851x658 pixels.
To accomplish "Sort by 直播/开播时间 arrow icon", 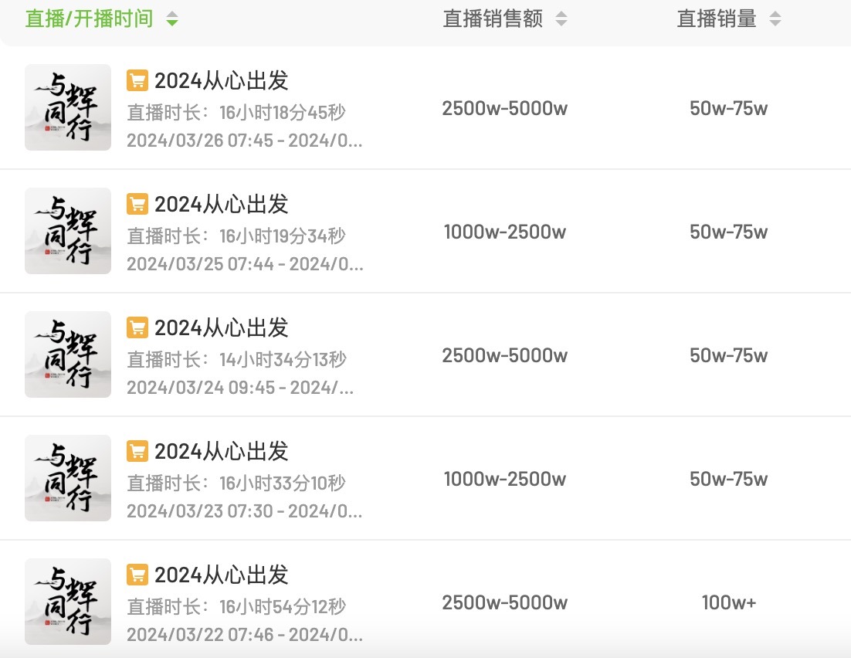I will (172, 19).
